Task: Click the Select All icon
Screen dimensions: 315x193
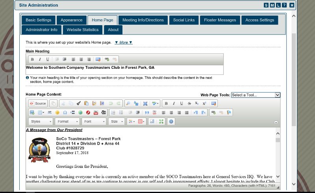Action: point(145,103)
